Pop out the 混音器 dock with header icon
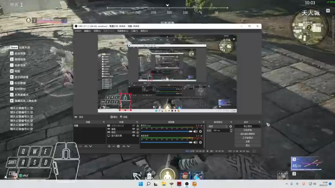The height and width of the screenshot is (188, 335). point(204,122)
